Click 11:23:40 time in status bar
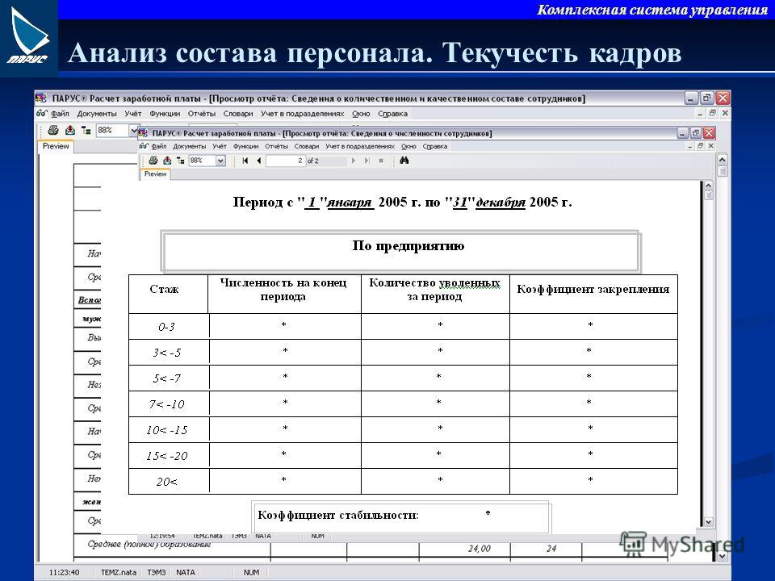Screen dimensions: 775x581 coord(65,572)
